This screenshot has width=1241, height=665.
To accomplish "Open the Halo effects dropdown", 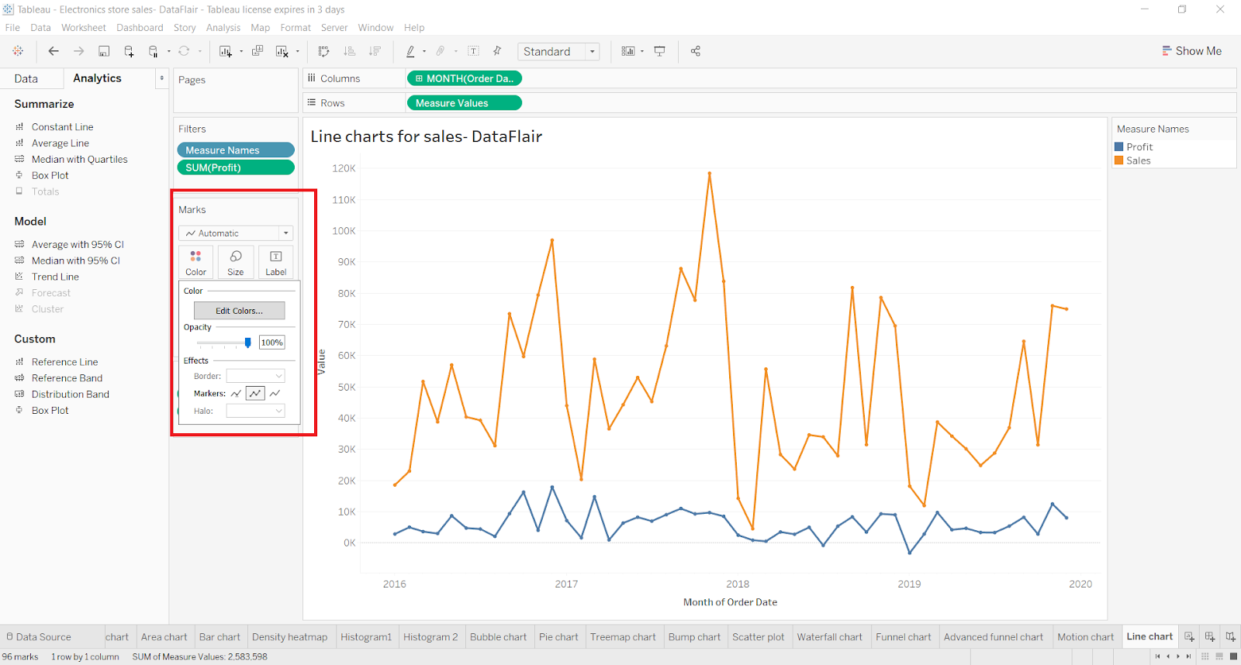I will point(255,411).
